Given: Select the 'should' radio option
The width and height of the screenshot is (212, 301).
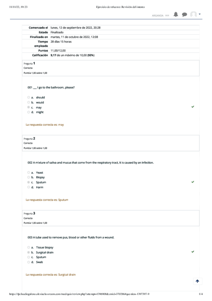Looking at the screenshot, I should [x=29, y=97].
